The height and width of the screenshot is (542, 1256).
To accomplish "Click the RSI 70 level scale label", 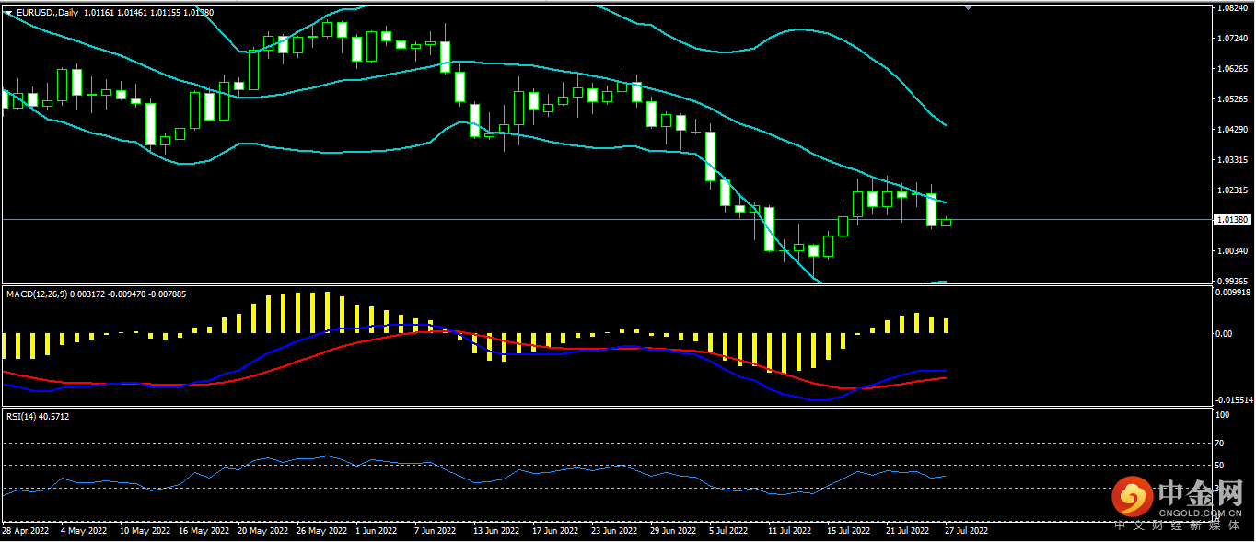I will pos(1221,444).
